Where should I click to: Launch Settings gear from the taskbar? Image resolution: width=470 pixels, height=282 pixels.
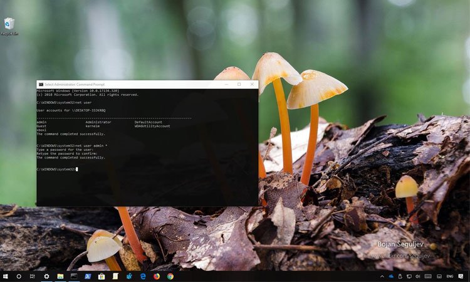[x=46, y=276]
